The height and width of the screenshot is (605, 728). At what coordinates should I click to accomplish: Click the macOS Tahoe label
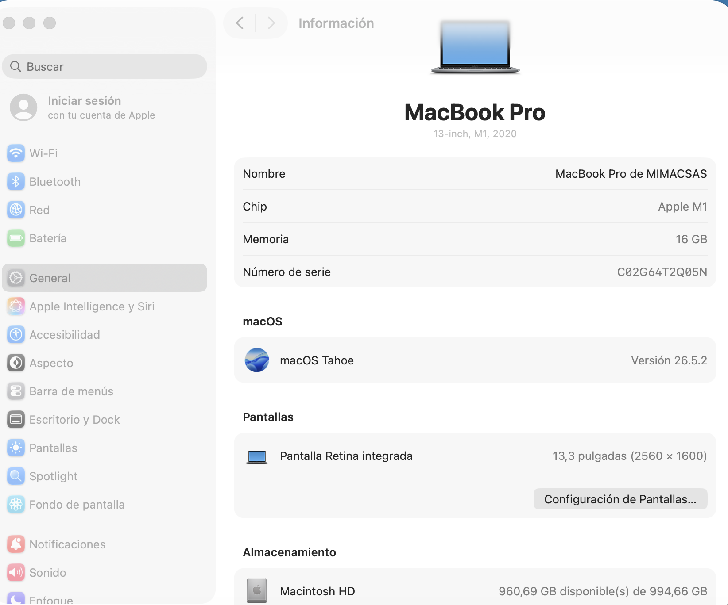(317, 360)
